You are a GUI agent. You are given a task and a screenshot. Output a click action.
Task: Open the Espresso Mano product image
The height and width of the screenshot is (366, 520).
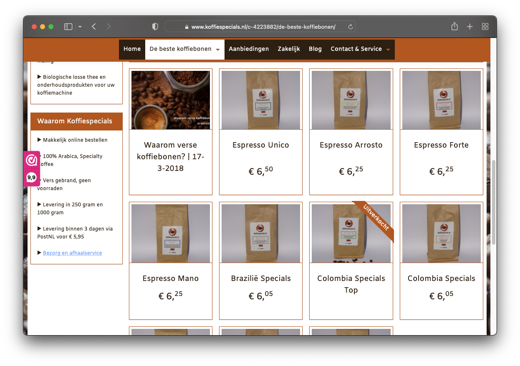[171, 233]
